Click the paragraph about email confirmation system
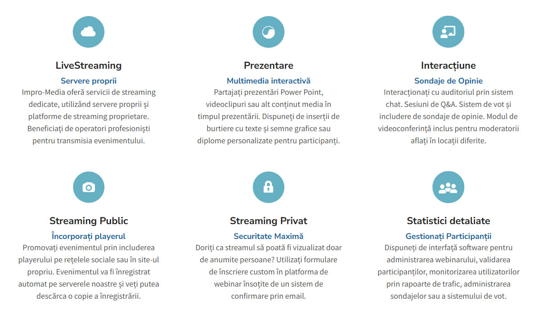This screenshot has height=318, width=547. 269,272
